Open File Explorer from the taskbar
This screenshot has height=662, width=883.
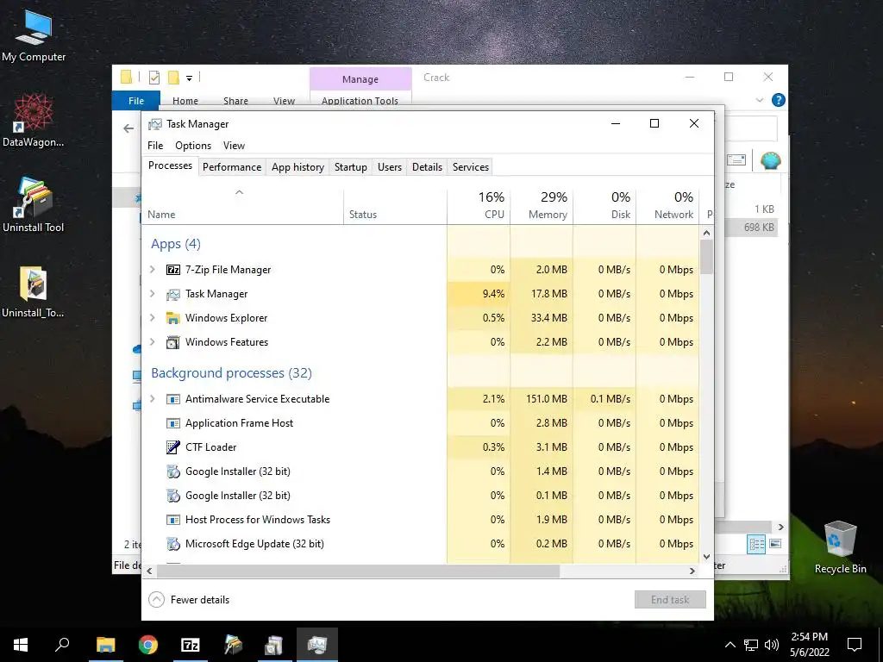105,645
